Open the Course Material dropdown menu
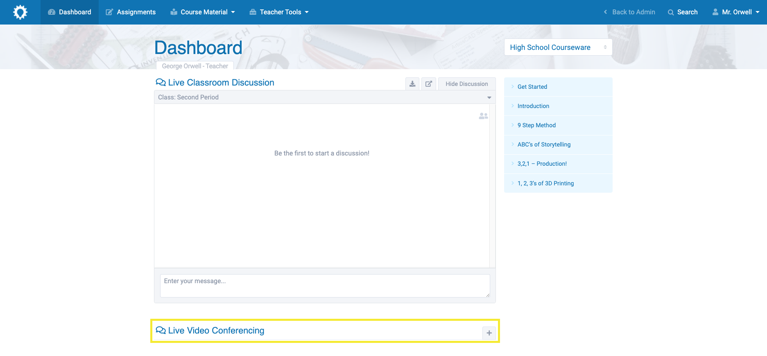Image resolution: width=767 pixels, height=356 pixels. 203,12
